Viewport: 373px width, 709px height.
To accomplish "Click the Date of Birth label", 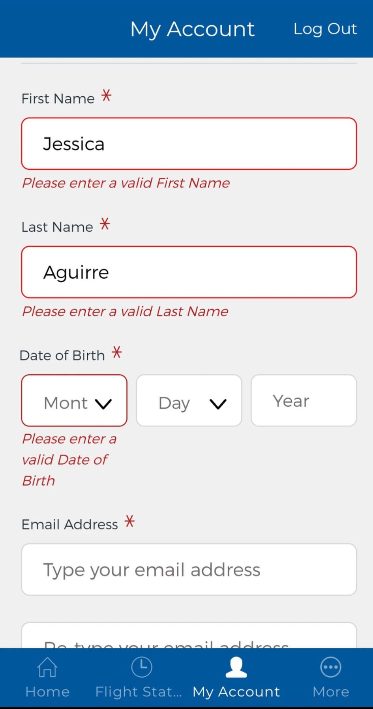I will coord(62,355).
